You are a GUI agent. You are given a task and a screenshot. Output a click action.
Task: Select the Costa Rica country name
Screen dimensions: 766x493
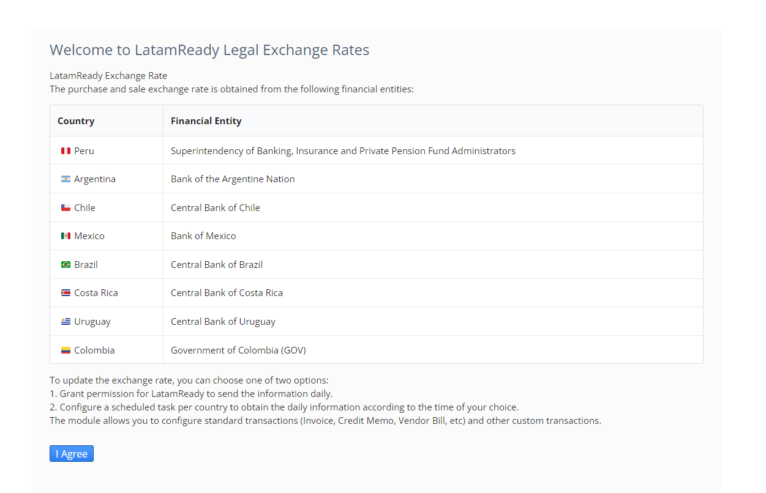tap(96, 293)
